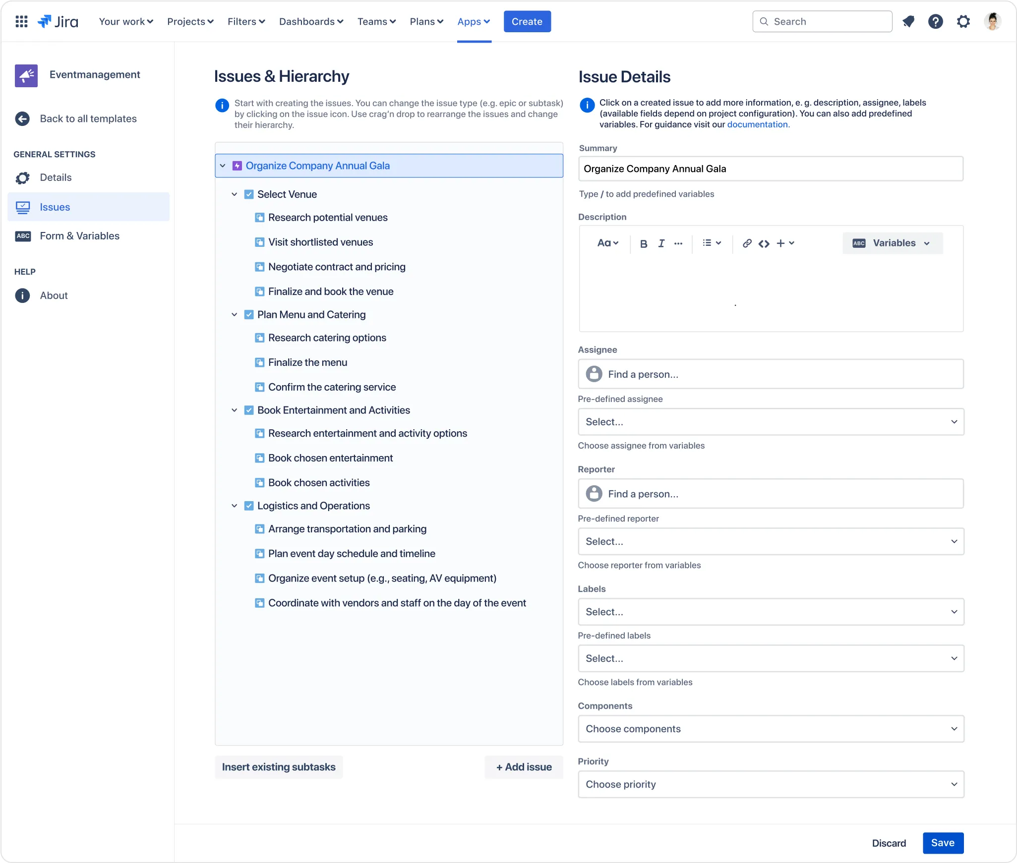Screen dimensions: 1017x863
Task: Click the info icon under Issues & Hierarchy
Action: (222, 105)
